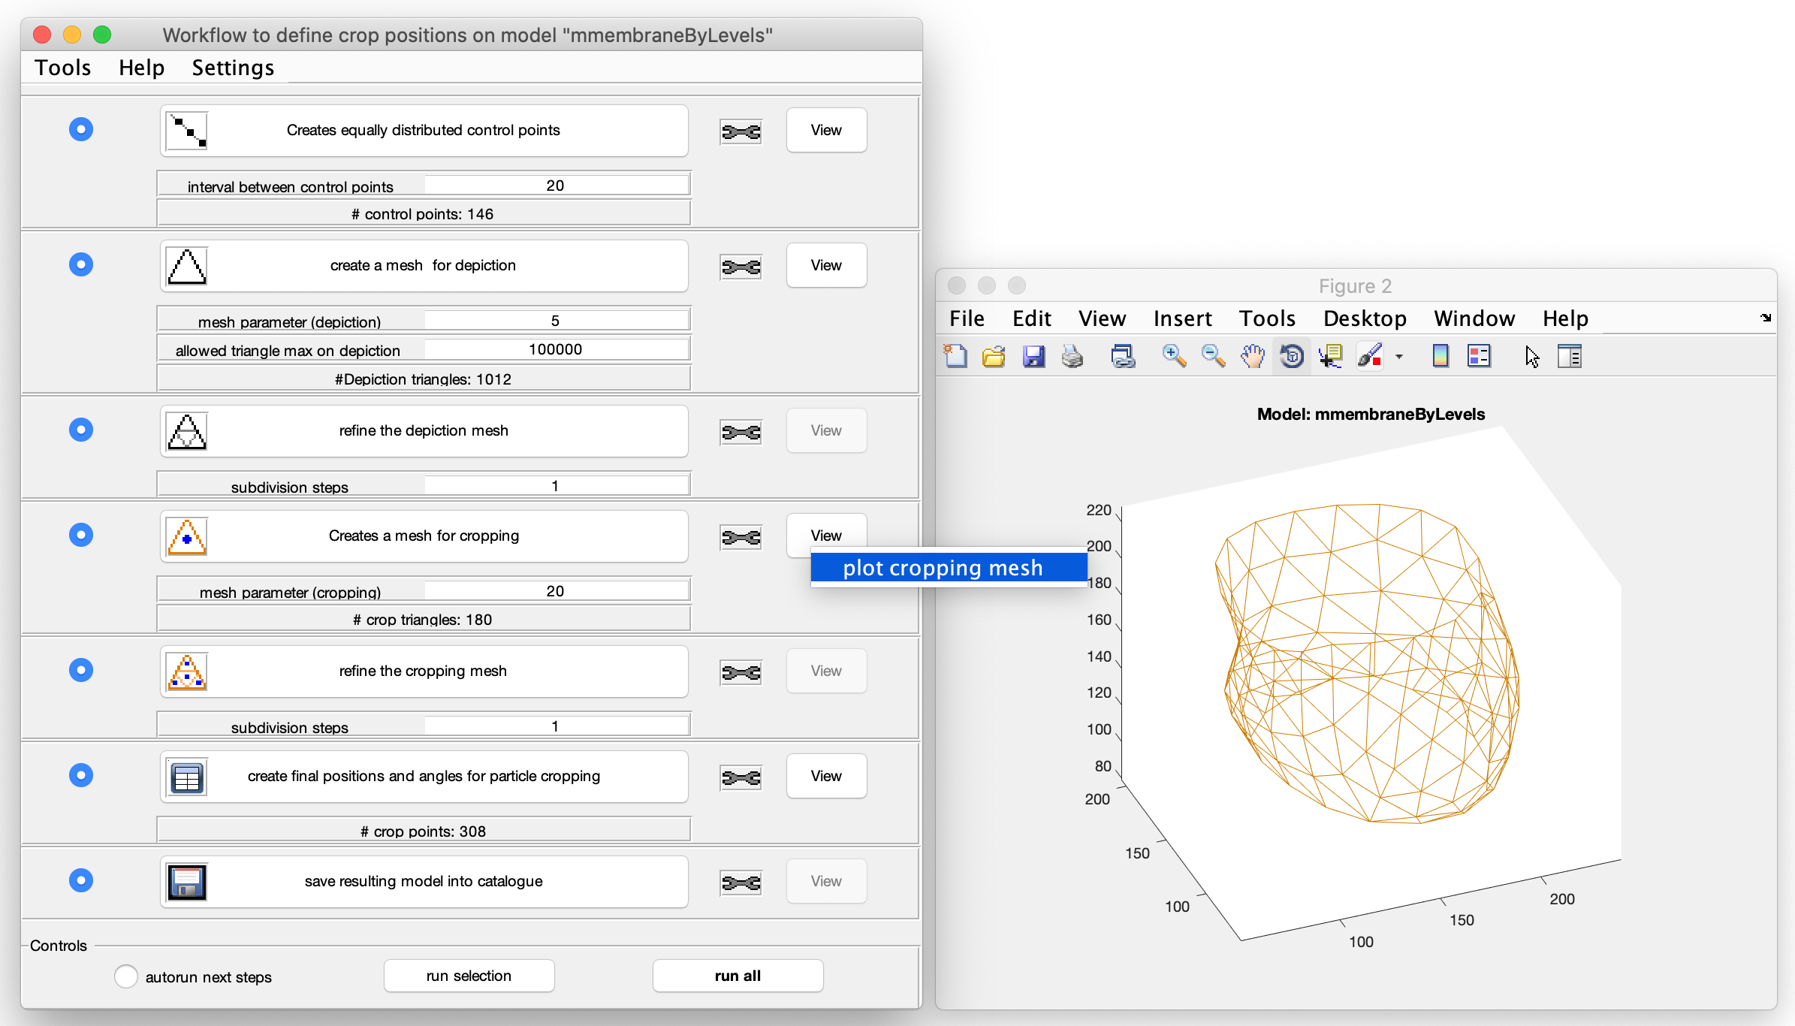
Task: Open the Insert menu in Figure 2
Action: point(1182,318)
